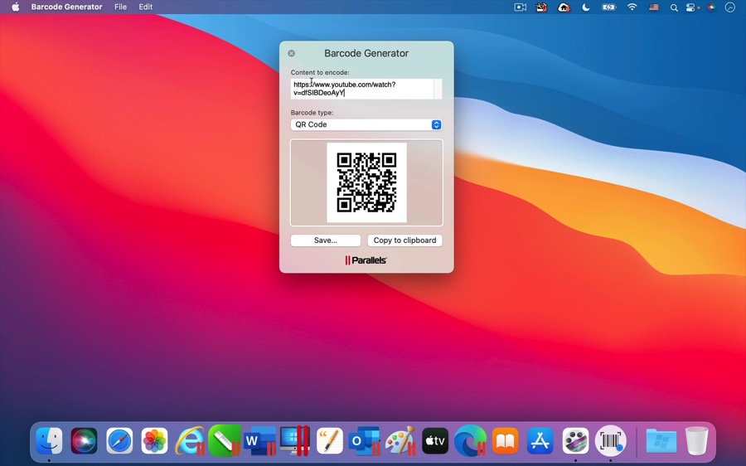Open Control Center in menu bar

(x=691, y=7)
